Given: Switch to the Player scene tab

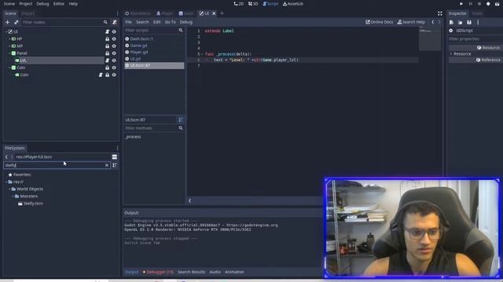Looking at the screenshot, I should [164, 13].
